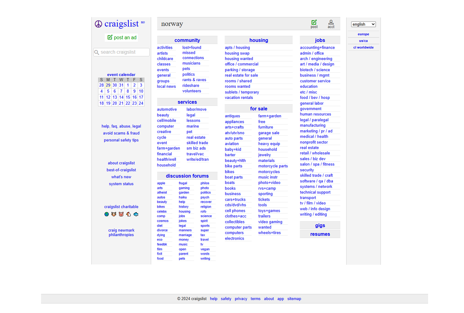Open best-of-craigslist
The image size is (464, 313).
pos(121,170)
